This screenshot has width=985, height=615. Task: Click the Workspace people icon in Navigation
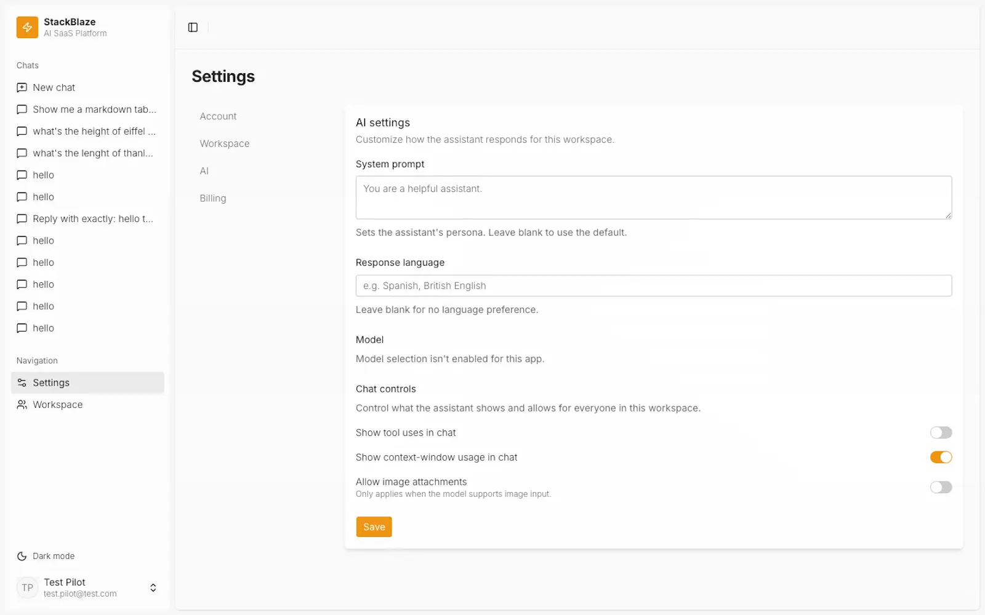click(x=22, y=405)
